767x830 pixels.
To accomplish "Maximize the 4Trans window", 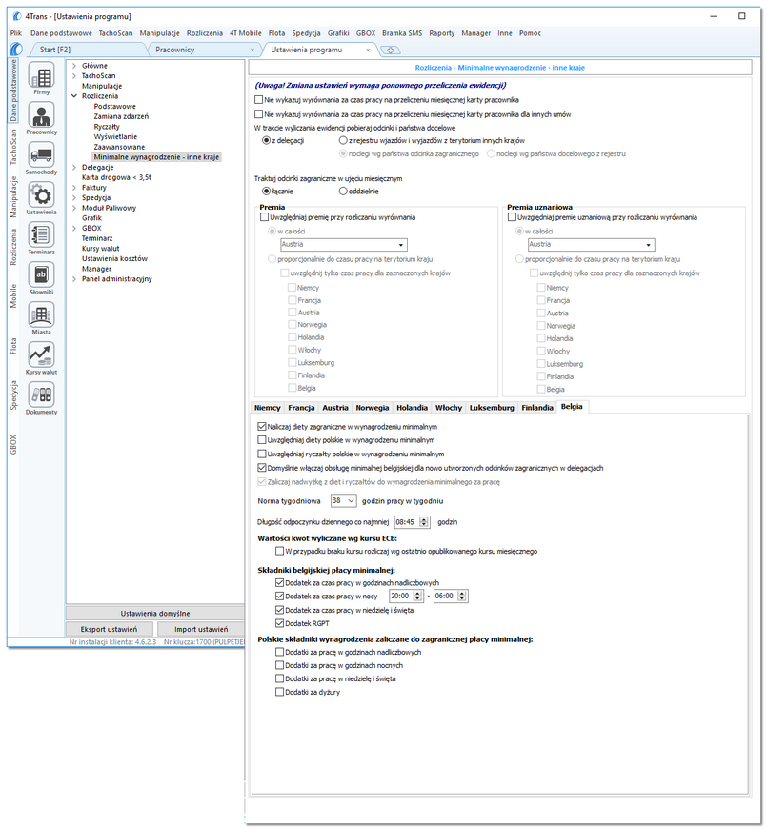I will click(741, 16).
